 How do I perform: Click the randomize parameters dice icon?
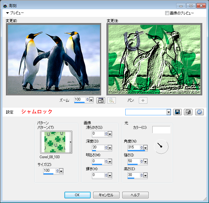(188, 112)
